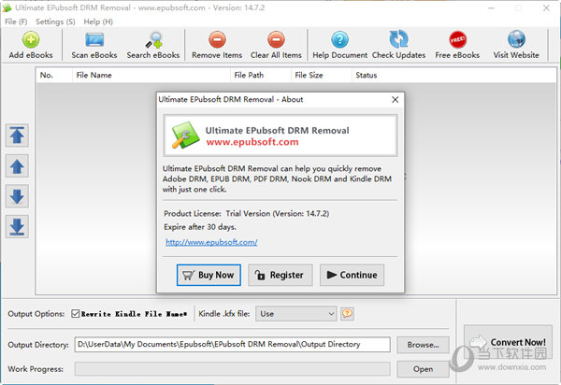Close the About dialog
The width and height of the screenshot is (561, 385).
coord(395,99)
